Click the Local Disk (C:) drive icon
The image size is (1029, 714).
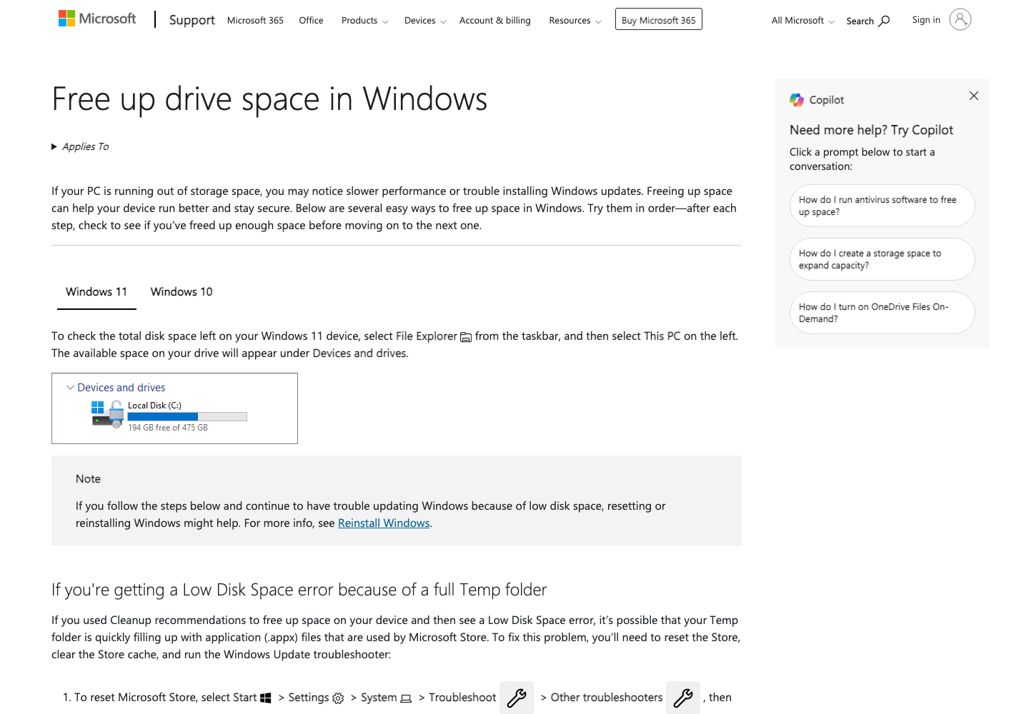[108, 414]
